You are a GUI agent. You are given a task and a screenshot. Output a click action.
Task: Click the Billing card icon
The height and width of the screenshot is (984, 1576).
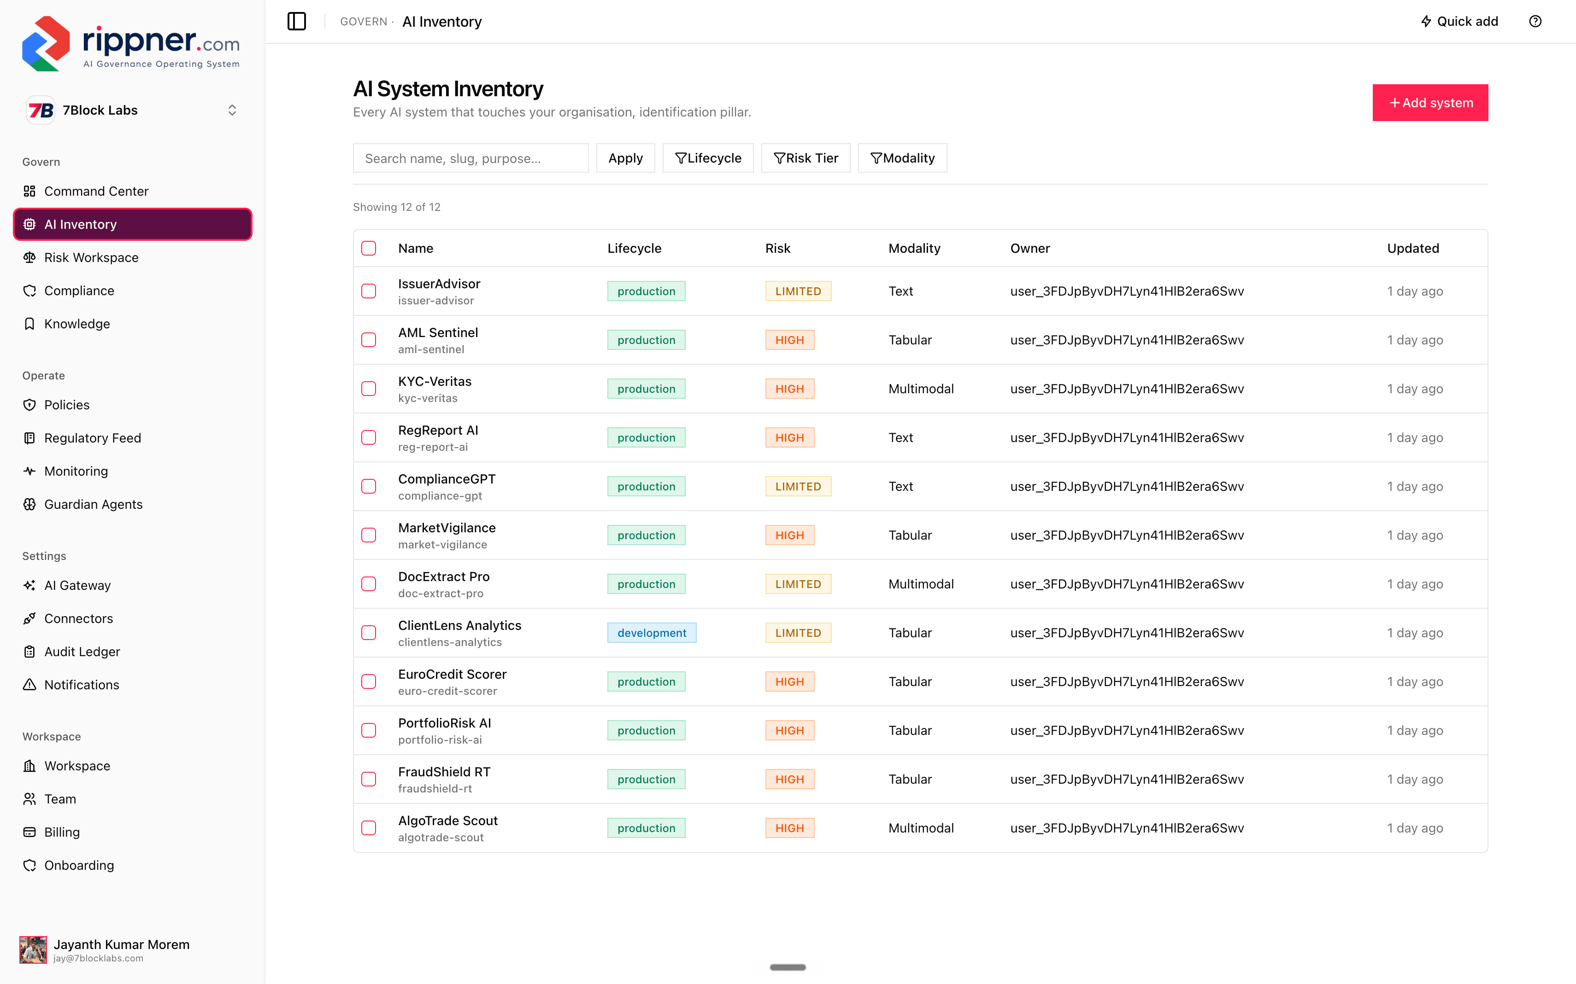(x=29, y=833)
